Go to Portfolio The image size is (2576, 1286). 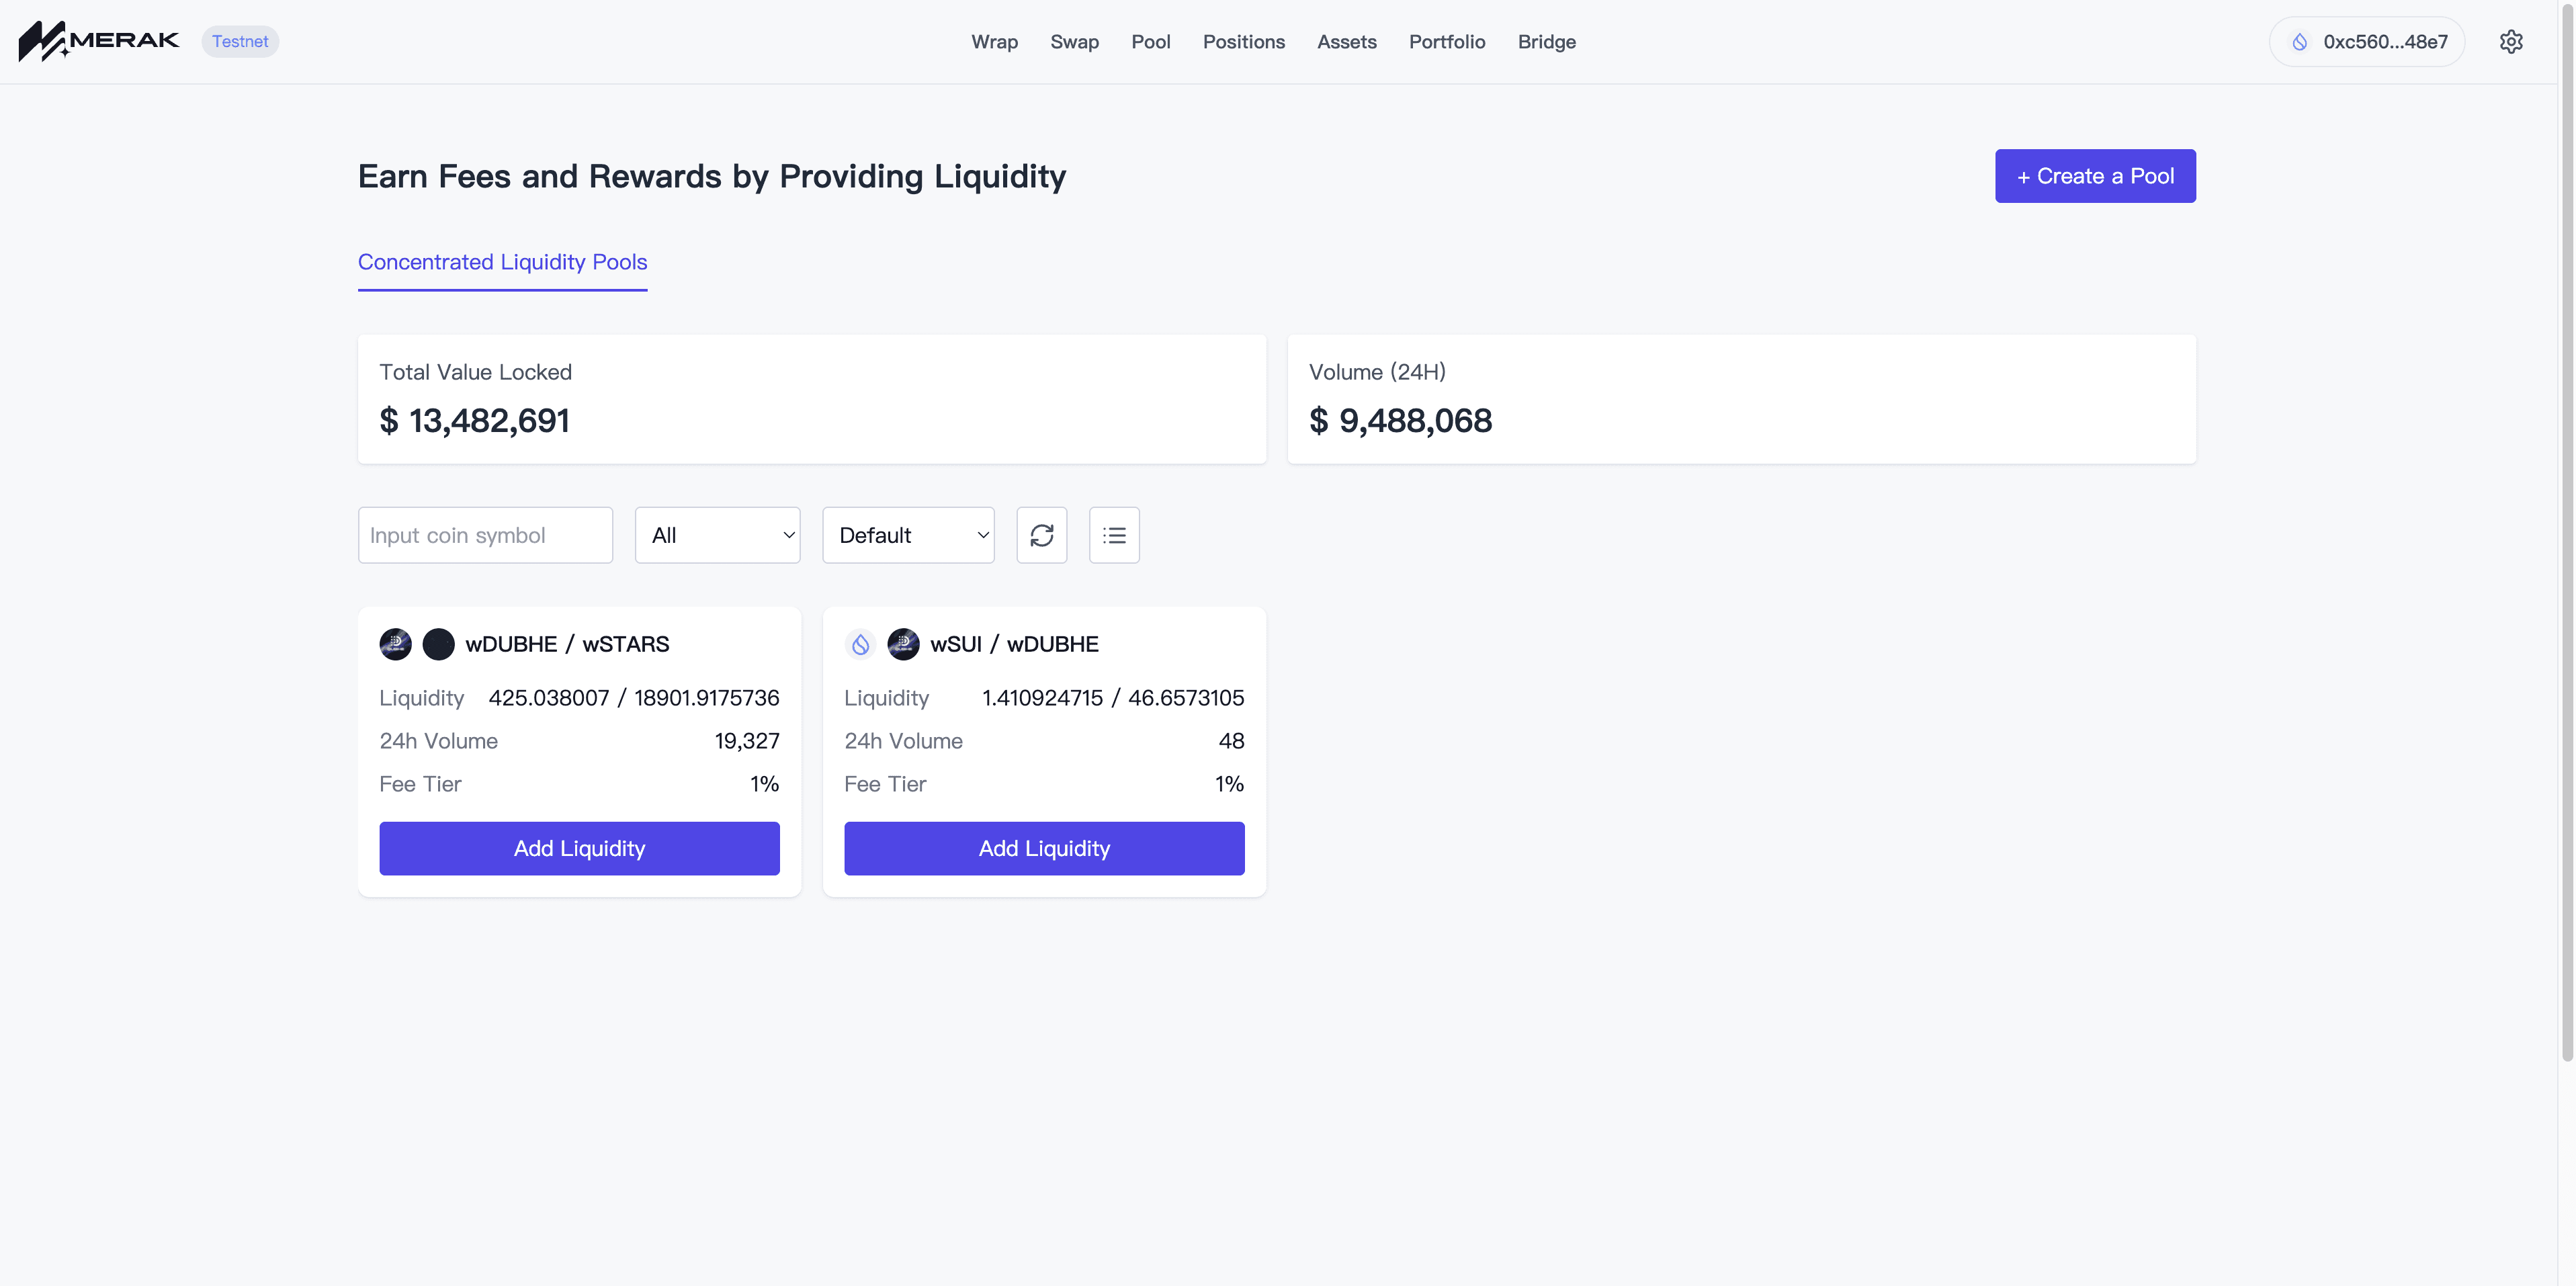[1446, 42]
